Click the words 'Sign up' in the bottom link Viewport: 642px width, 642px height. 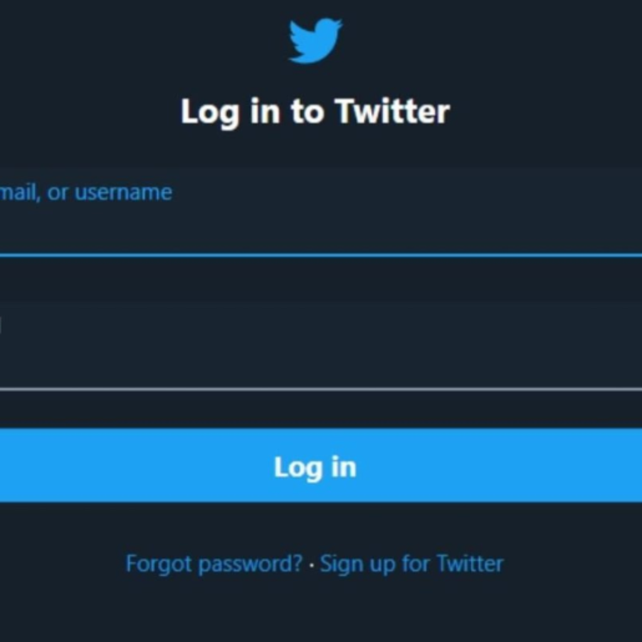357,565
